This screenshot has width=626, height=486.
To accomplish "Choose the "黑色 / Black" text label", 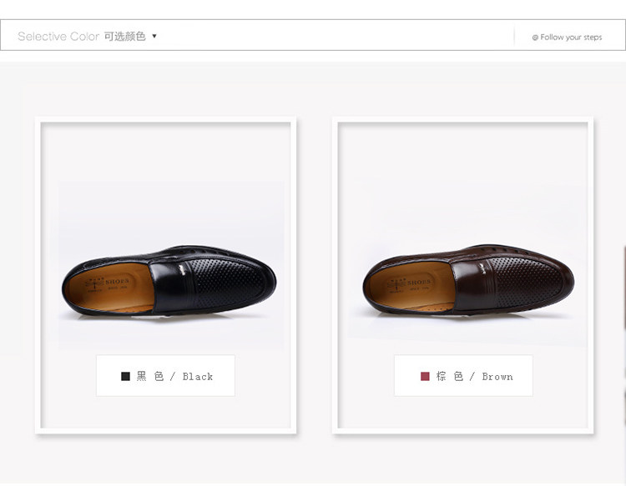I will click(x=174, y=377).
